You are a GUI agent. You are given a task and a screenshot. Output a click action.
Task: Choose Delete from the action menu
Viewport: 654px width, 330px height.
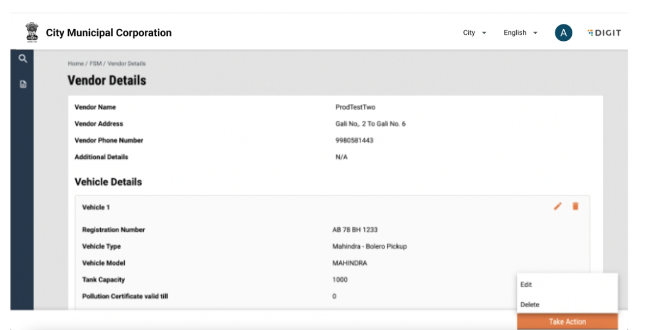[530, 305]
